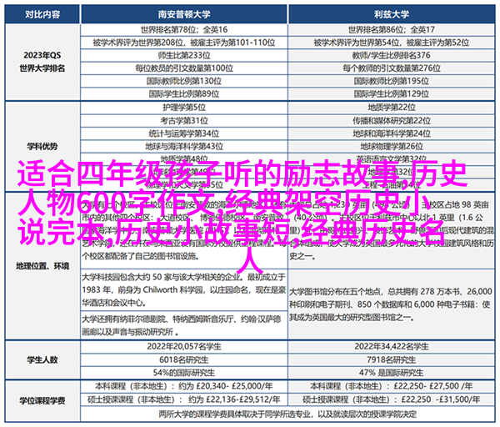Select the cell 地球物理学第26位
The height and width of the screenshot is (427, 500).
[392, 147]
